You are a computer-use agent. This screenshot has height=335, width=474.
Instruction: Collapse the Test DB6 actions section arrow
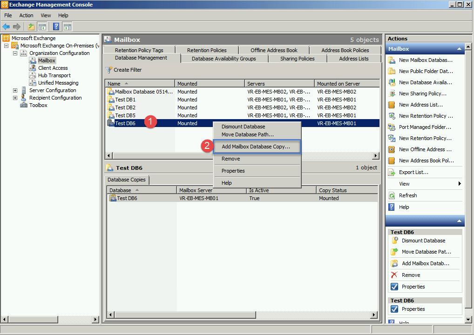click(x=459, y=221)
